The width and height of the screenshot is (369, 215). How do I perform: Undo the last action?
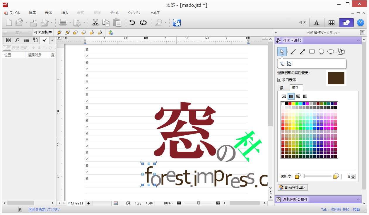click(131, 23)
